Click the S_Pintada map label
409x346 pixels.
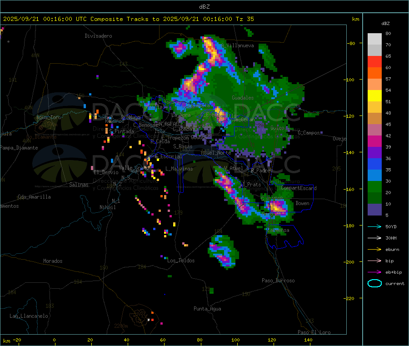tap(121, 131)
